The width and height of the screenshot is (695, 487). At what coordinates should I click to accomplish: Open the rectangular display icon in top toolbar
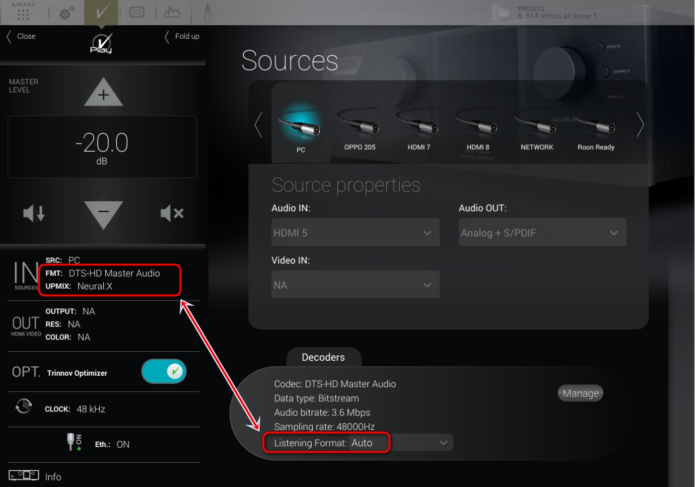click(137, 12)
